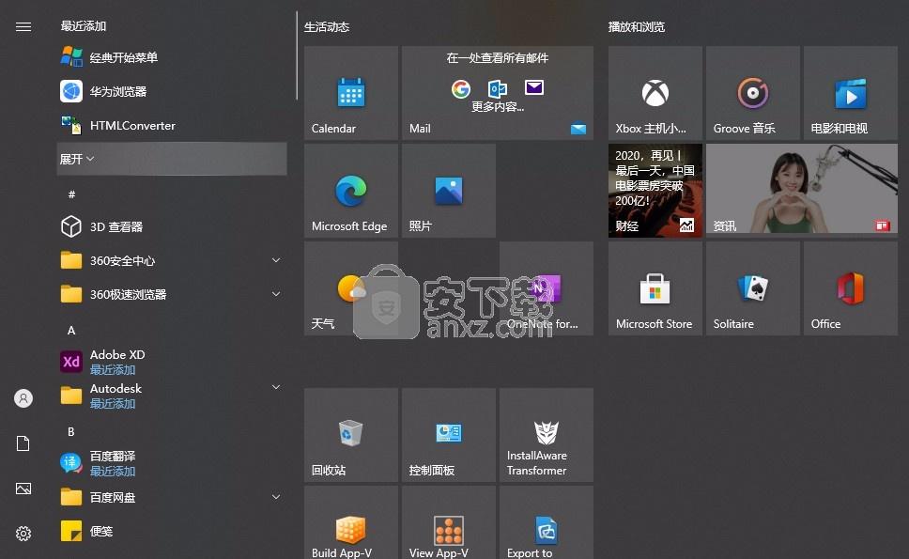The image size is (909, 559).
Task: Open the 控制面板 control panel tile
Action: click(x=449, y=435)
